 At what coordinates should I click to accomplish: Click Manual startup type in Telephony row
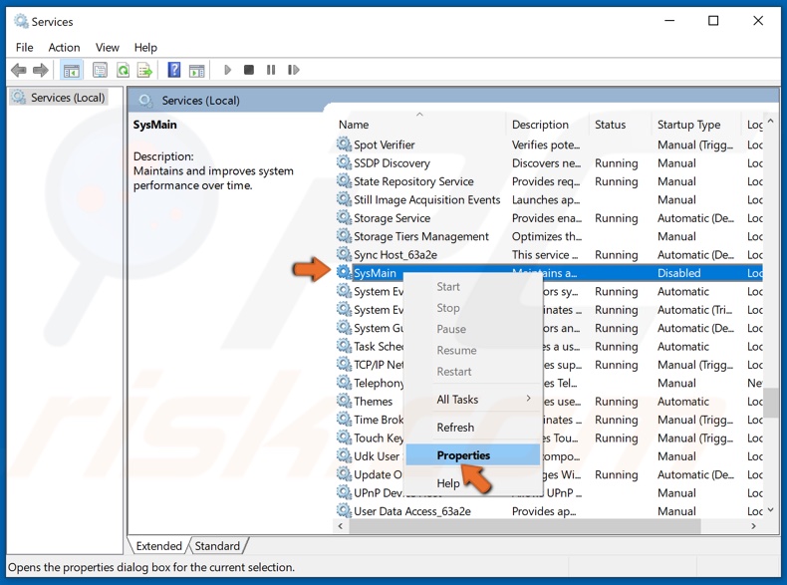[676, 383]
